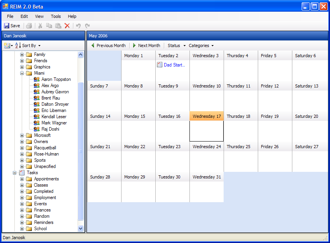Screen dimensions: 330x243
Task: Open the Dad Start... task link
Action: point(174,65)
